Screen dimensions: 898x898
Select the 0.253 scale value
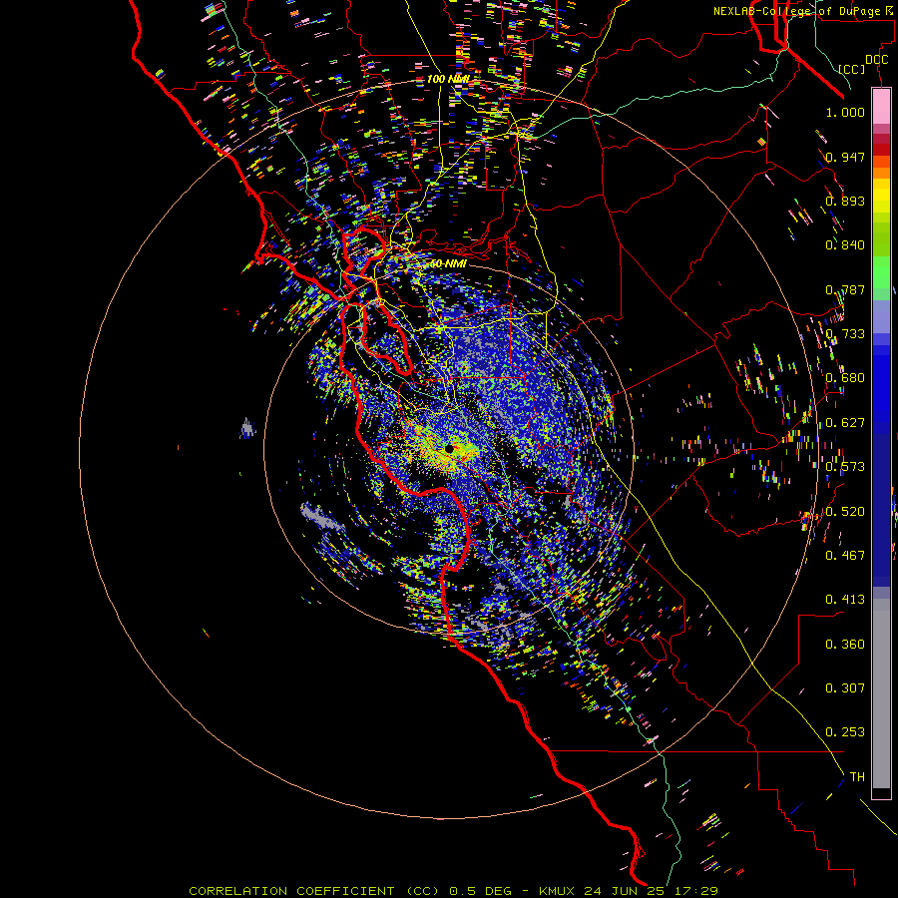[x=845, y=732]
